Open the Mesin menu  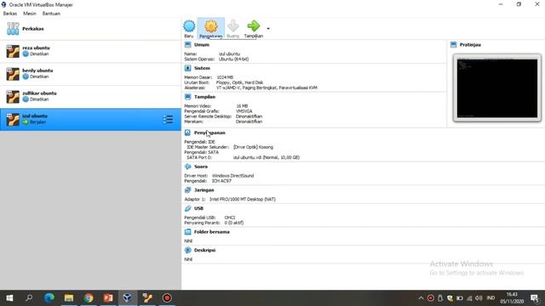30,14
